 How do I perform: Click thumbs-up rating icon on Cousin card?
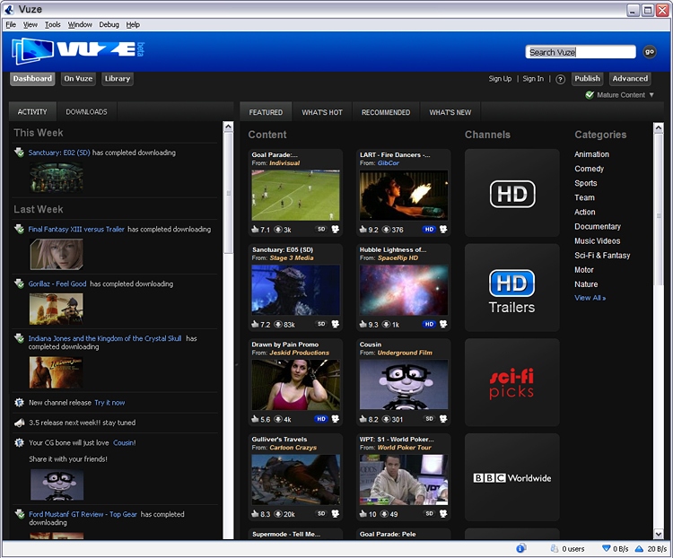pos(363,419)
